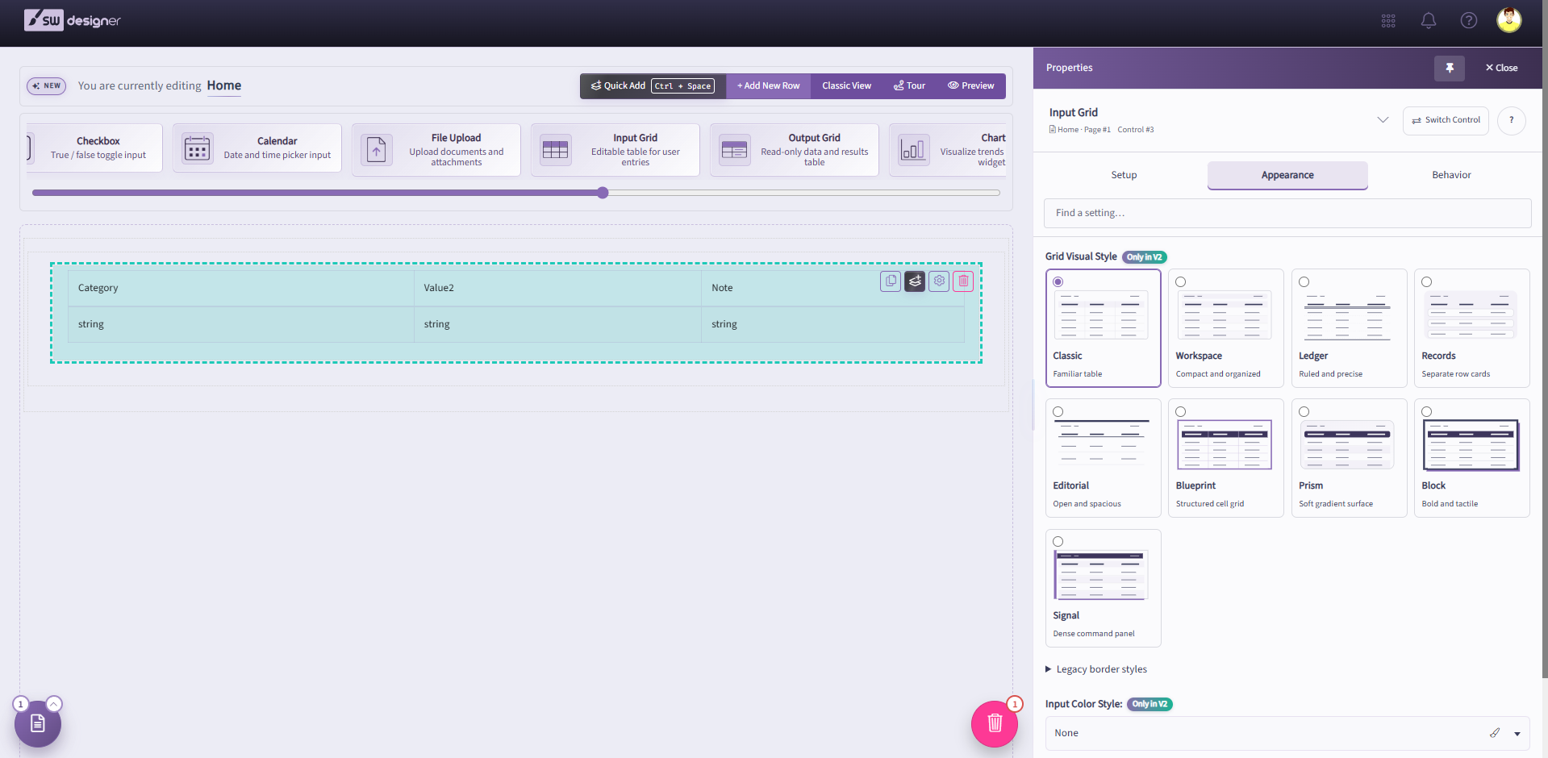Select the Records grid style
This screenshot has width=1548, height=758.
coord(1472,328)
